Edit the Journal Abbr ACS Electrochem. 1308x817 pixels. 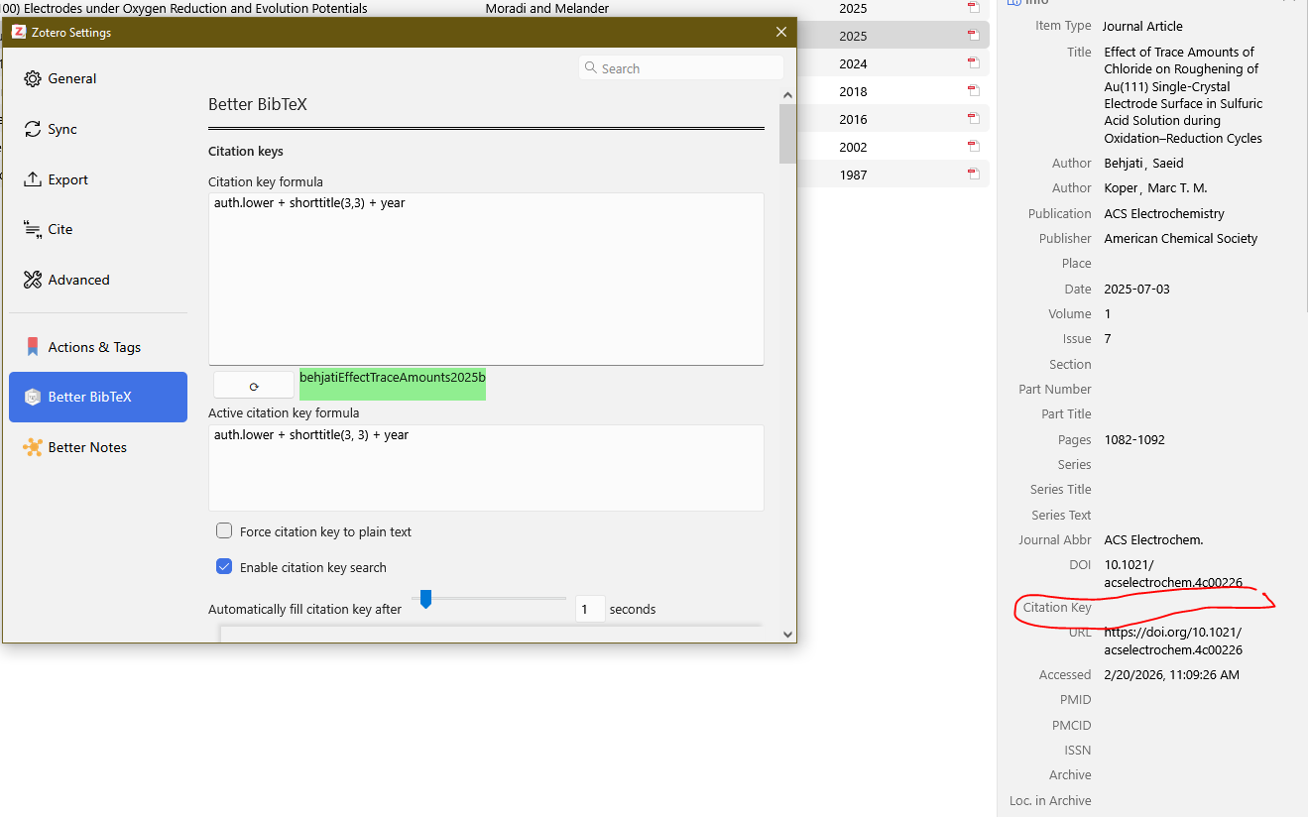point(1153,539)
